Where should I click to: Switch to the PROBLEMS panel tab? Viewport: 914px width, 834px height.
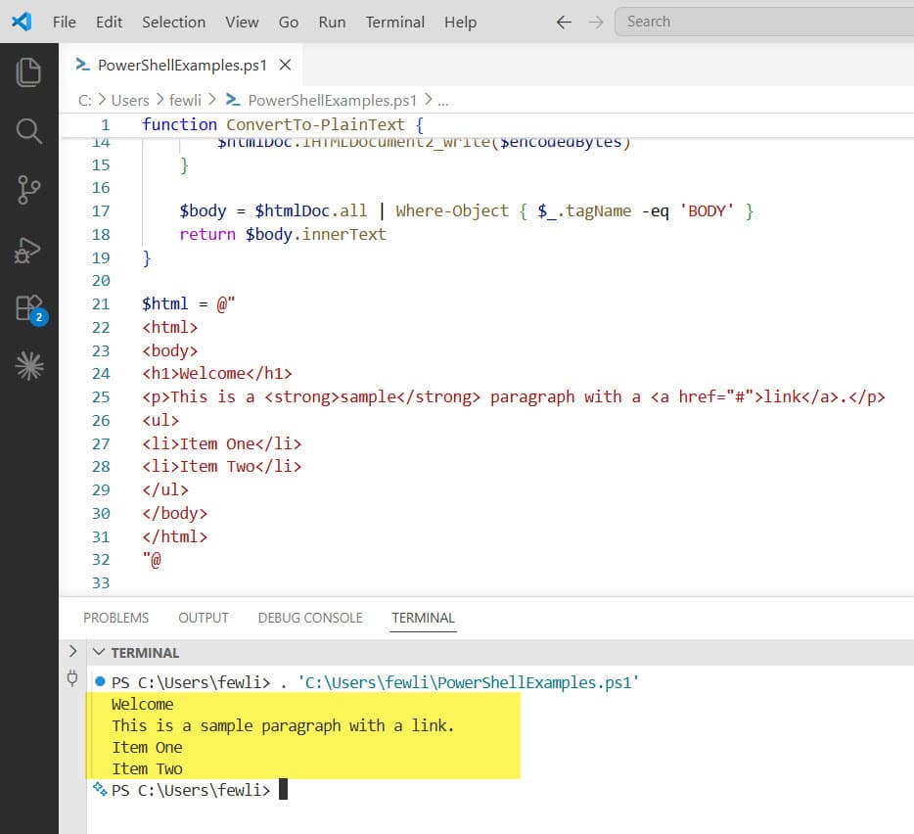116,618
